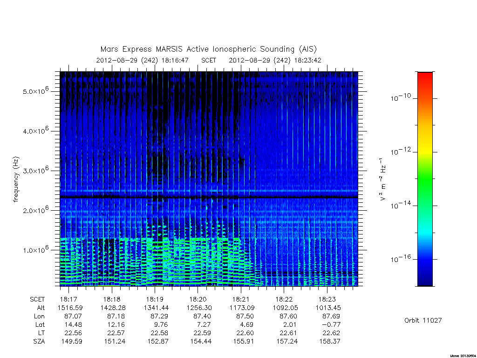Click altitude value 1516.59

70,308
